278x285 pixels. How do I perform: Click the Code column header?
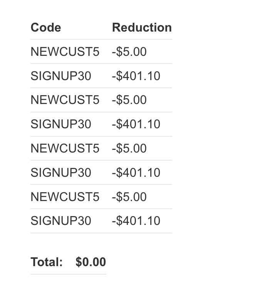click(46, 28)
